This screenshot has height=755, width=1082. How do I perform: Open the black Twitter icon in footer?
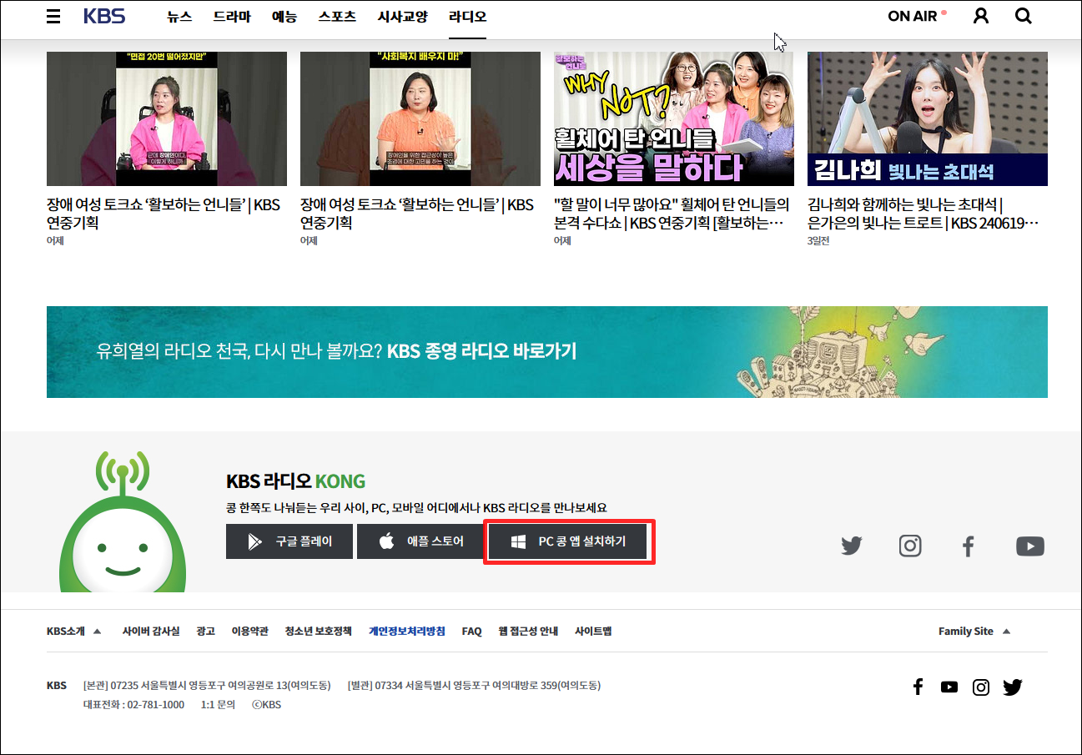(1013, 687)
